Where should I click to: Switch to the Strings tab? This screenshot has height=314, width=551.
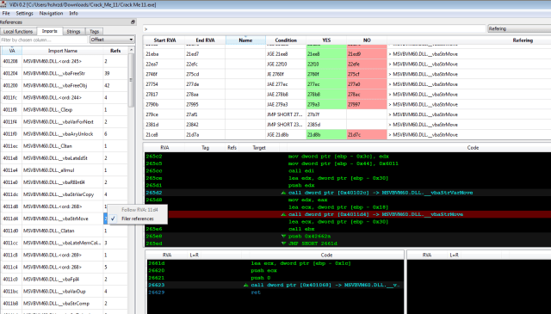click(x=73, y=31)
